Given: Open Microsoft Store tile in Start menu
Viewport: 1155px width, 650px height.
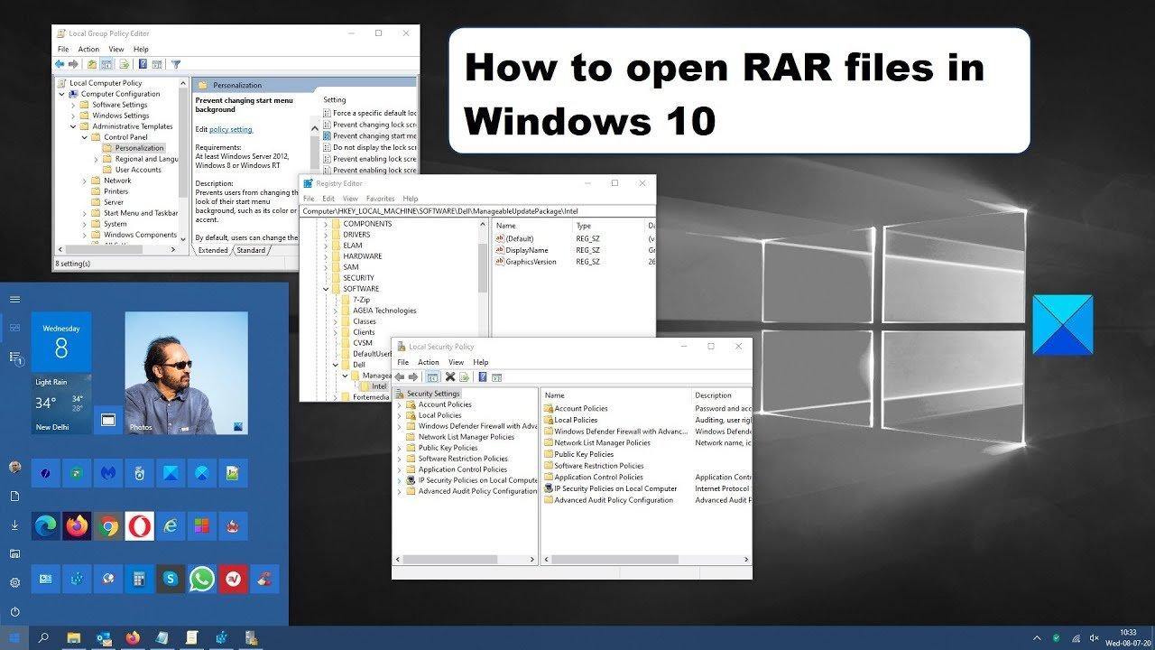Looking at the screenshot, I should click(202, 525).
